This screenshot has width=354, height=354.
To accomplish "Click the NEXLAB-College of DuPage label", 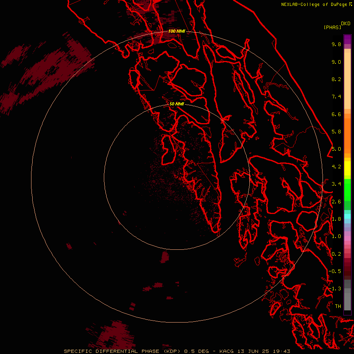I will [x=314, y=4].
